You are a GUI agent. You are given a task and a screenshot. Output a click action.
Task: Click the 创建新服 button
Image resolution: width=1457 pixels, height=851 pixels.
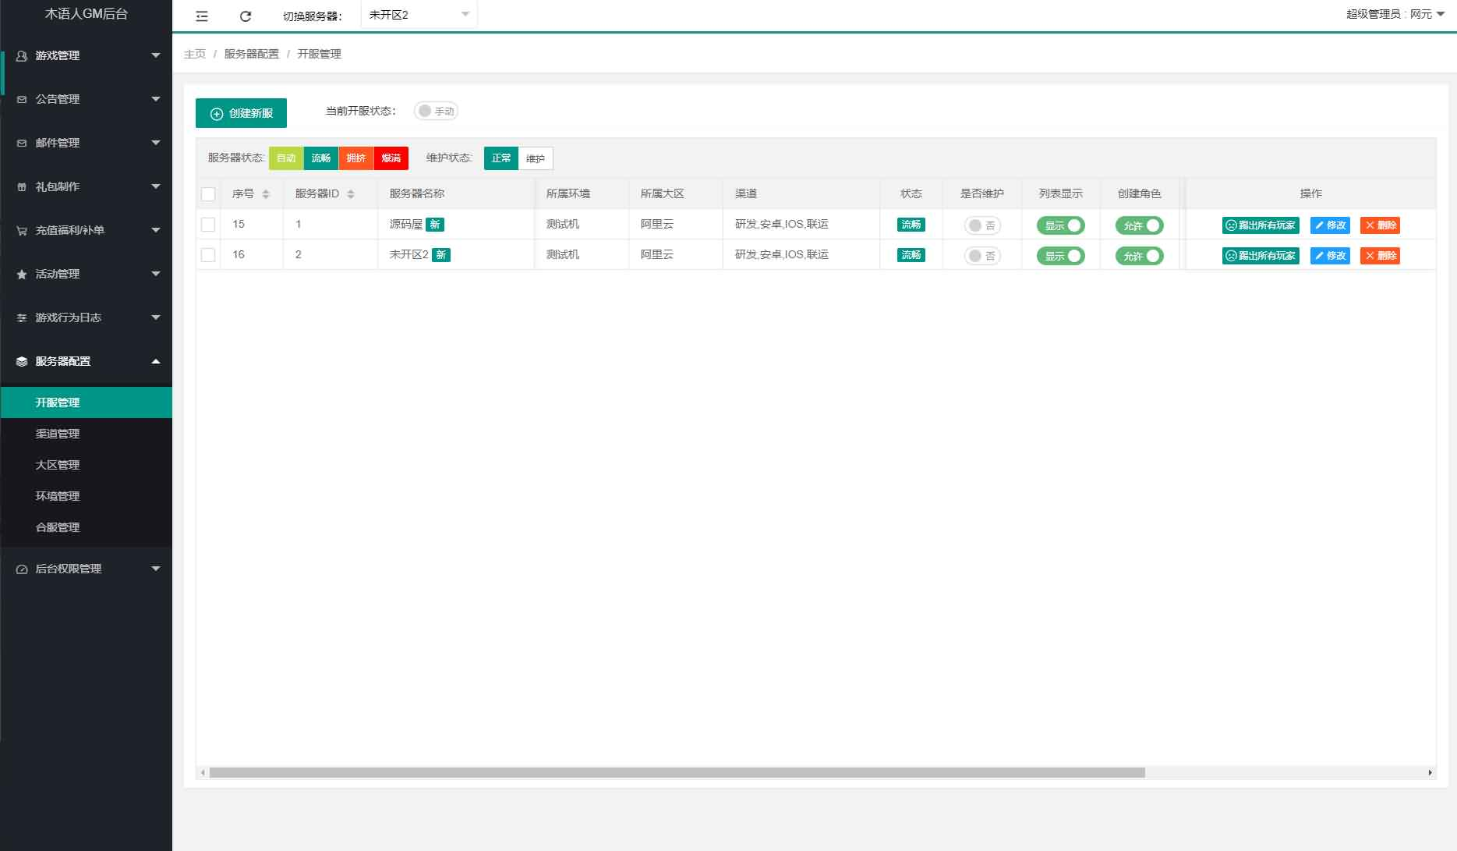pyautogui.click(x=241, y=113)
